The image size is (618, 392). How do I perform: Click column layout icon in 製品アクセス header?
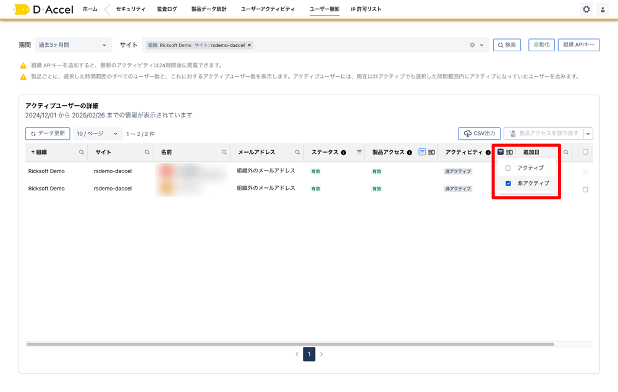(x=431, y=152)
